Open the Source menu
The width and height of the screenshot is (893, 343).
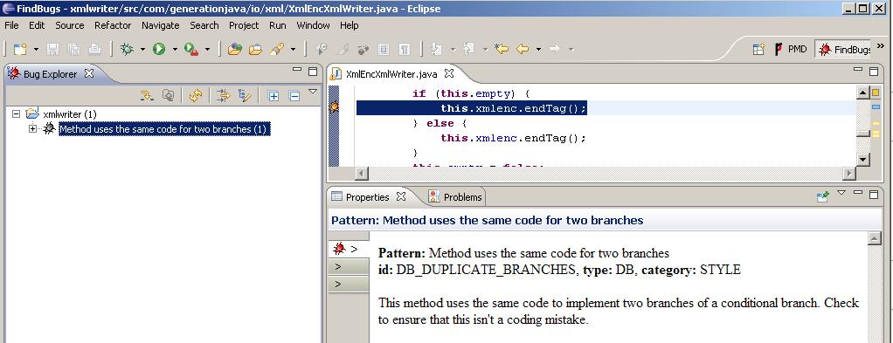click(x=70, y=25)
